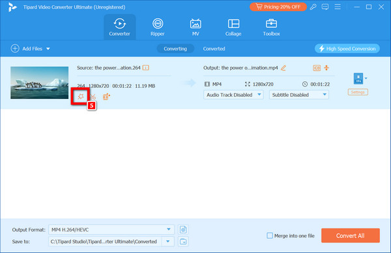Click the output resolution 1280x720
This screenshot has width=391, height=253.
pyautogui.click(x=263, y=85)
